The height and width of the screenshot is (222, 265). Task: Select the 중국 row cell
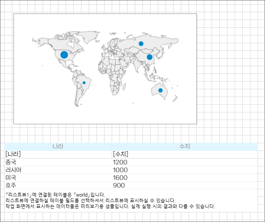point(11,162)
